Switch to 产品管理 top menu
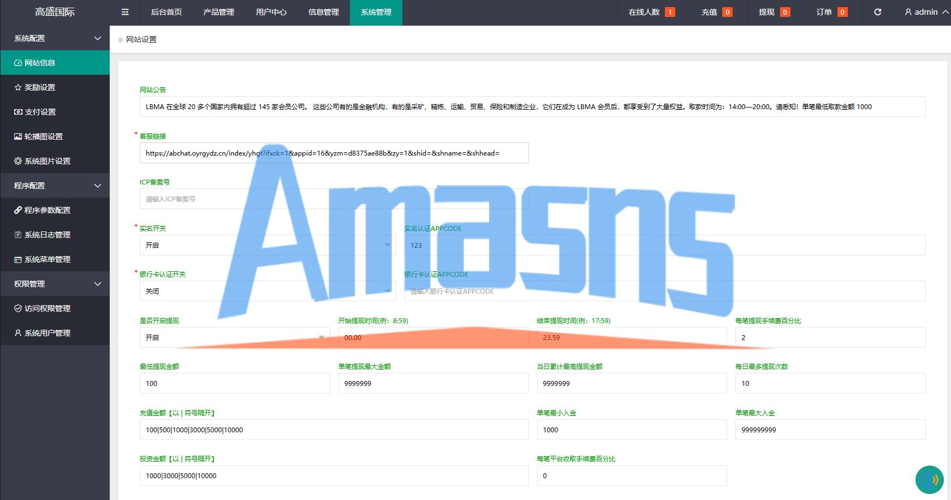The height and width of the screenshot is (500, 951). (x=219, y=12)
